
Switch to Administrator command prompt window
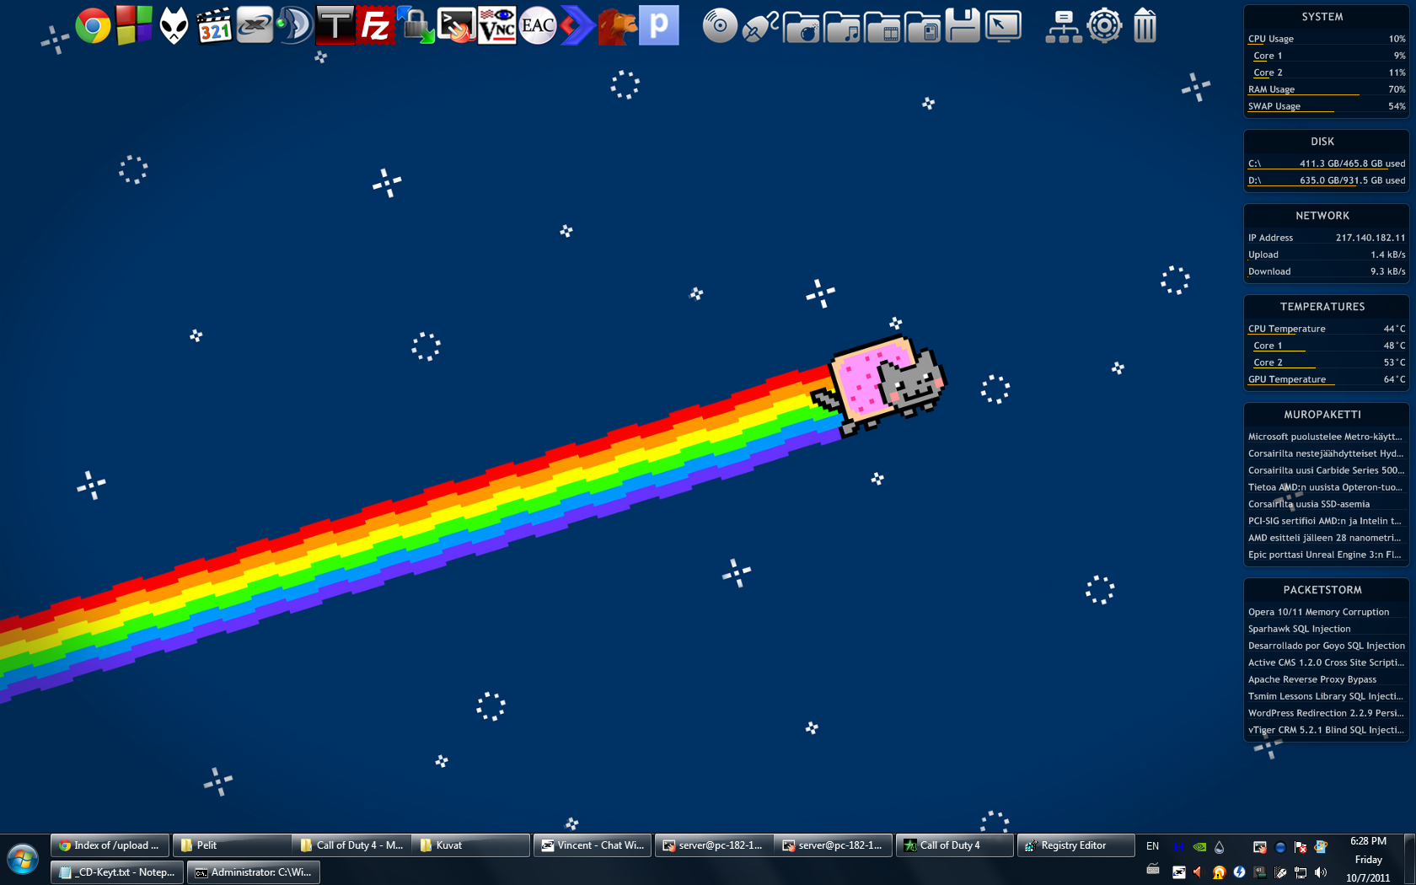click(x=254, y=872)
